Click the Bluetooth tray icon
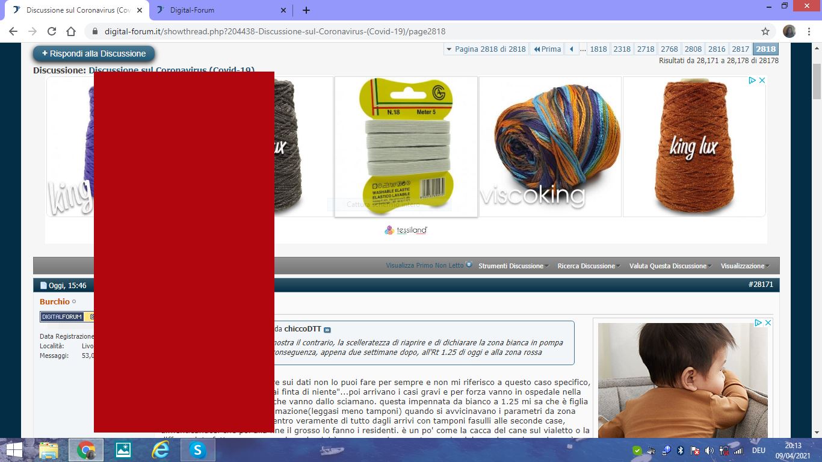 [x=681, y=450]
